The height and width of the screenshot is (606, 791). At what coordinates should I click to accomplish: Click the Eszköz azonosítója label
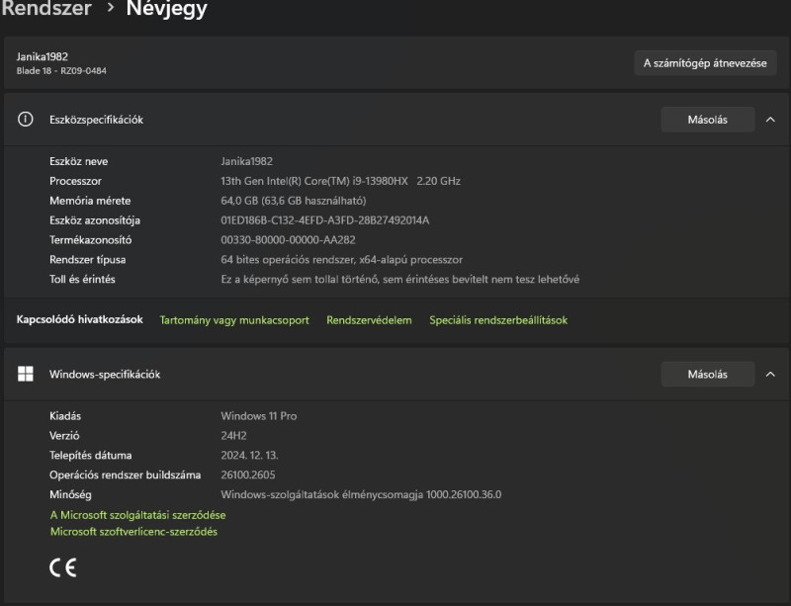95,220
